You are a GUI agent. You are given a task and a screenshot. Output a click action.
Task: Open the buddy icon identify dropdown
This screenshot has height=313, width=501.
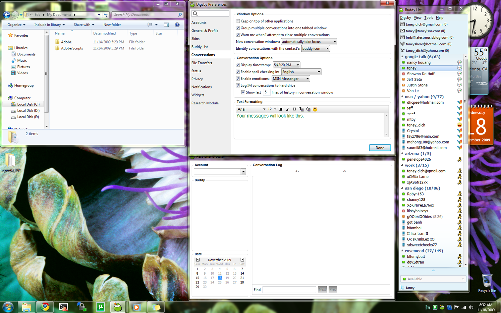[x=315, y=49]
